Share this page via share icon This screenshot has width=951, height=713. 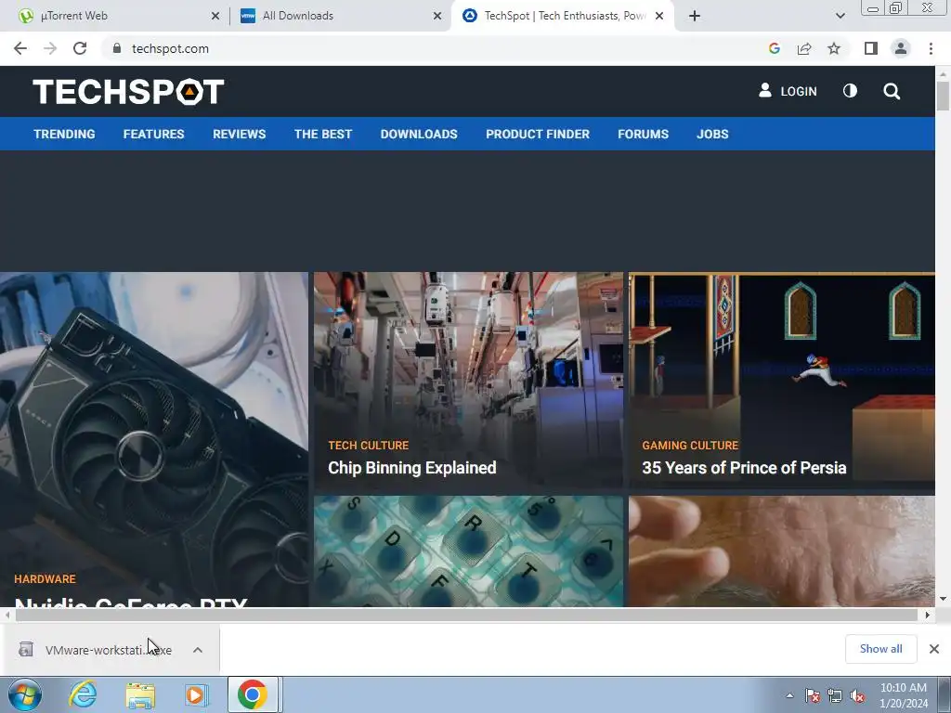point(804,48)
